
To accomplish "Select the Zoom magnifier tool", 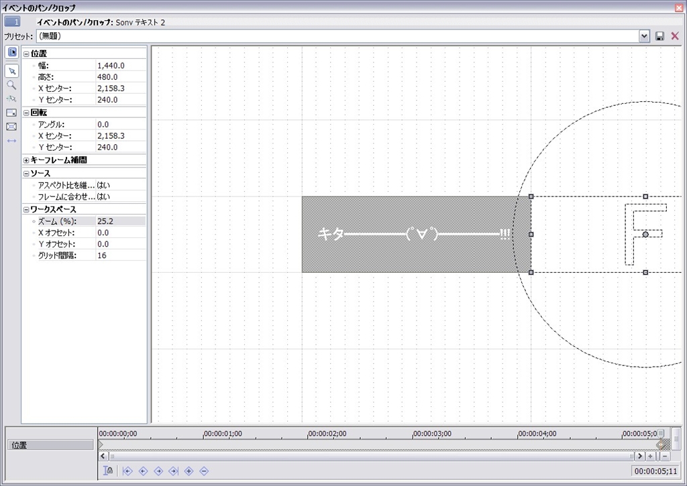I will point(11,85).
